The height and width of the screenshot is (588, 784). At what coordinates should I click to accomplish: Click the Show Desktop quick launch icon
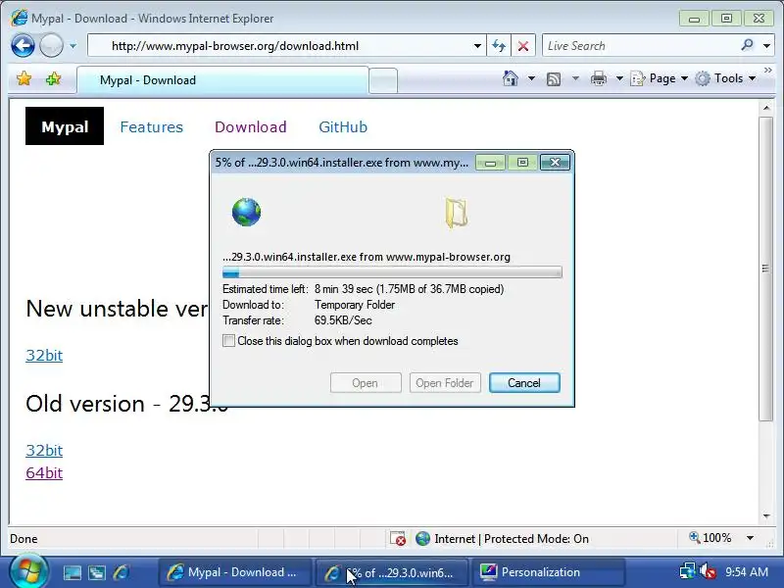coord(73,572)
